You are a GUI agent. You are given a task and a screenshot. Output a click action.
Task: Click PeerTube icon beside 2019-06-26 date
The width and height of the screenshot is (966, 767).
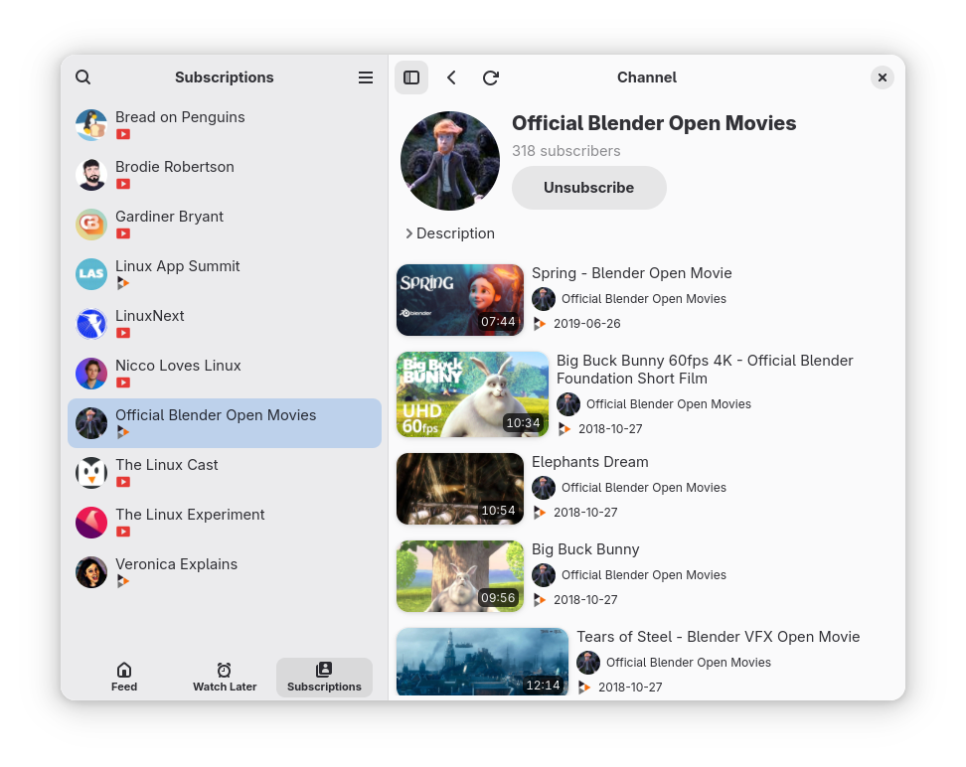(x=540, y=324)
